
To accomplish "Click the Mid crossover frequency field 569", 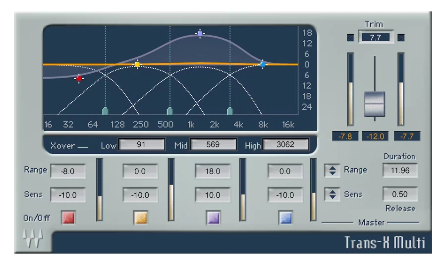I will point(213,144).
